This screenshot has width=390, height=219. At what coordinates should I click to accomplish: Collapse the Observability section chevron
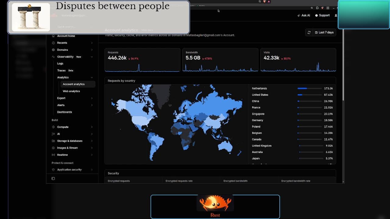tap(92, 57)
